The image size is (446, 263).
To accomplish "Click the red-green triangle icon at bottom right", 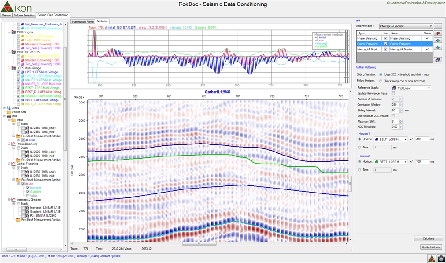I will (431, 258).
